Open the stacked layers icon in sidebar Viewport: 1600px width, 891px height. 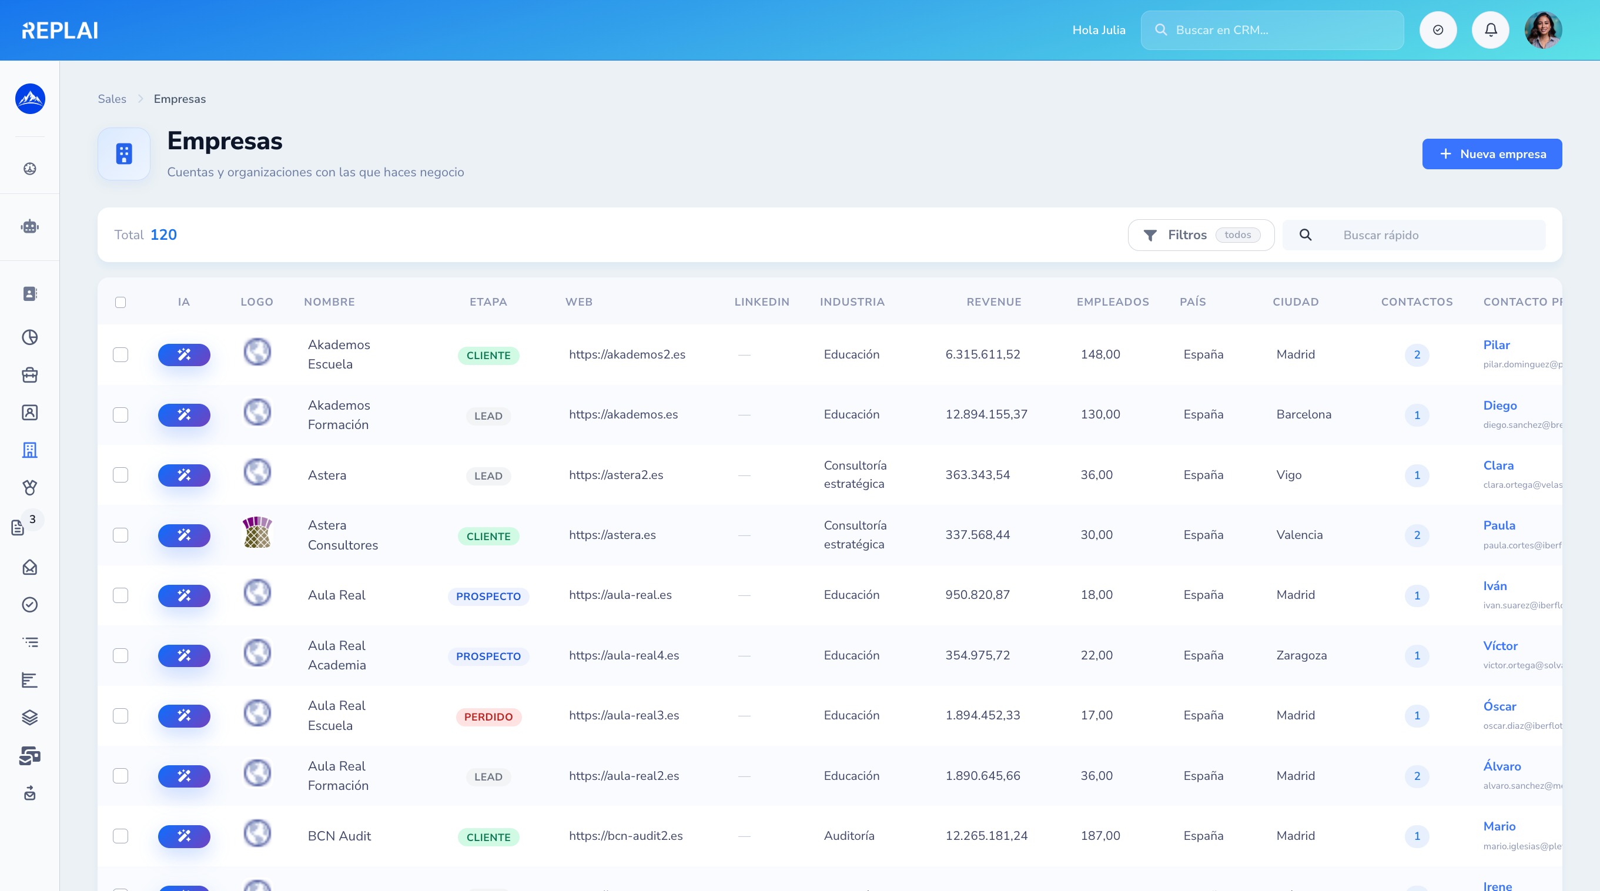coord(30,718)
